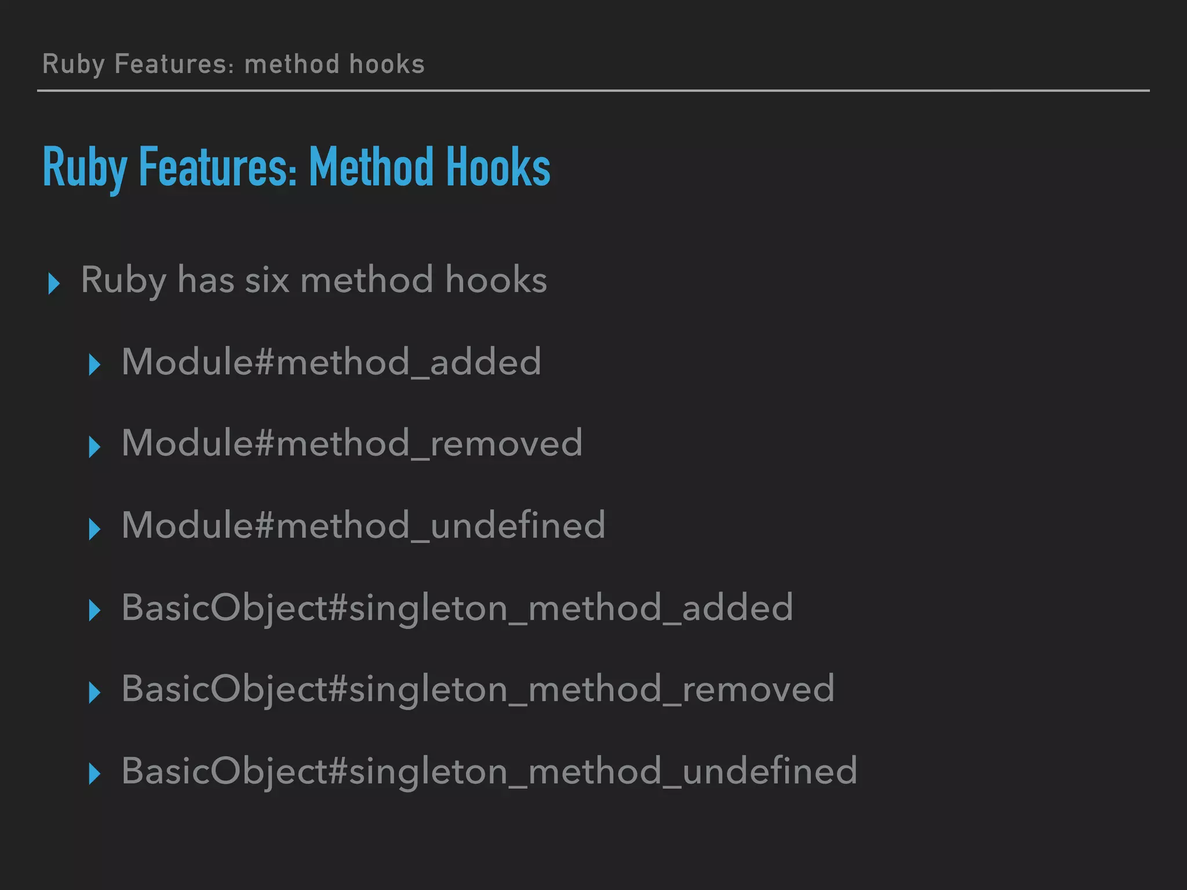
Task: Click the arrow bullet before "Ruby has six"
Action: (54, 283)
